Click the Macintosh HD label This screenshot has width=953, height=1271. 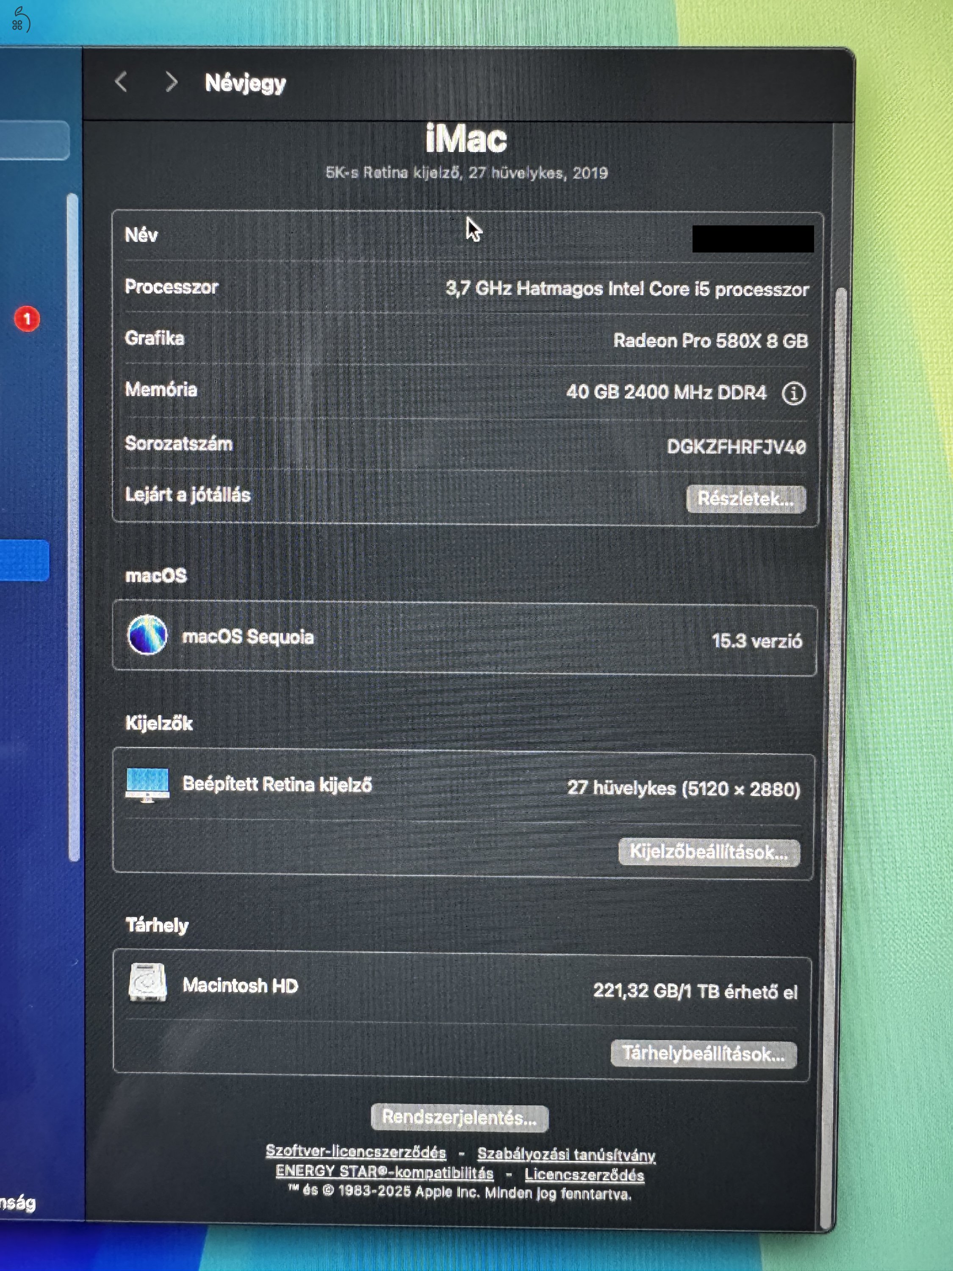(x=240, y=985)
